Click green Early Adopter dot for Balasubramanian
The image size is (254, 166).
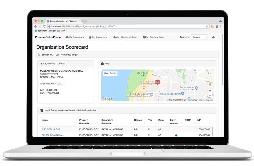pyautogui.click(x=176, y=135)
